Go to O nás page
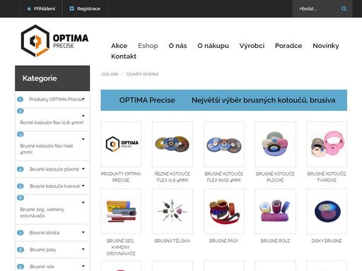 [x=177, y=46]
